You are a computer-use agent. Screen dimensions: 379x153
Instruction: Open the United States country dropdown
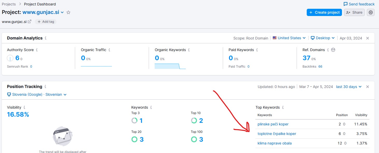coord(289,38)
